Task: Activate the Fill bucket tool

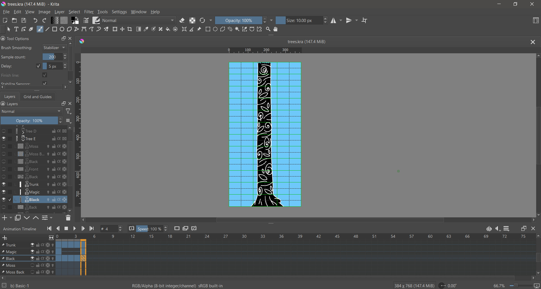Action: click(x=168, y=29)
